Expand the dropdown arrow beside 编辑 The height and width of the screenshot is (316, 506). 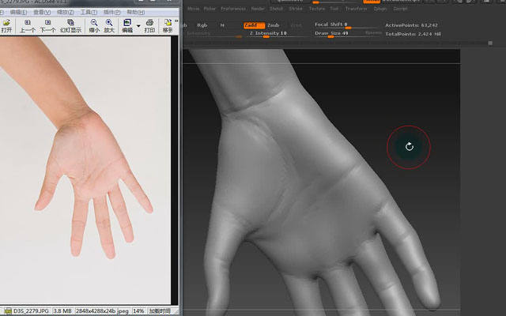coord(138,26)
